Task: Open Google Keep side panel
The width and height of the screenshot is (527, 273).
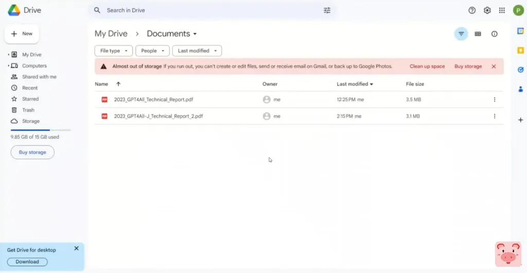Action: (520, 50)
